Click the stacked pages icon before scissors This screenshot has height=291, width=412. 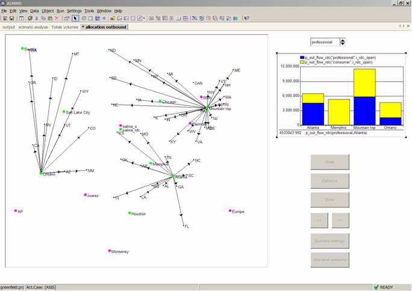tap(30, 18)
